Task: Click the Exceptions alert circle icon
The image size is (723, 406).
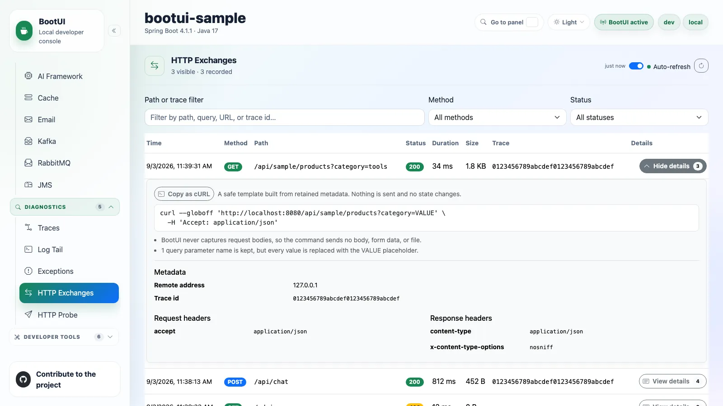Action: (x=28, y=271)
